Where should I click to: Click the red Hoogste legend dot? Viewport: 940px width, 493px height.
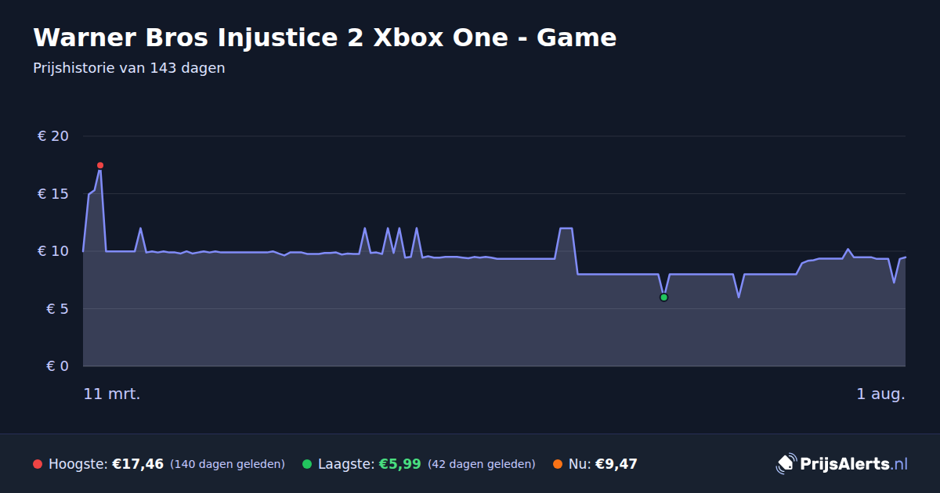(38, 464)
